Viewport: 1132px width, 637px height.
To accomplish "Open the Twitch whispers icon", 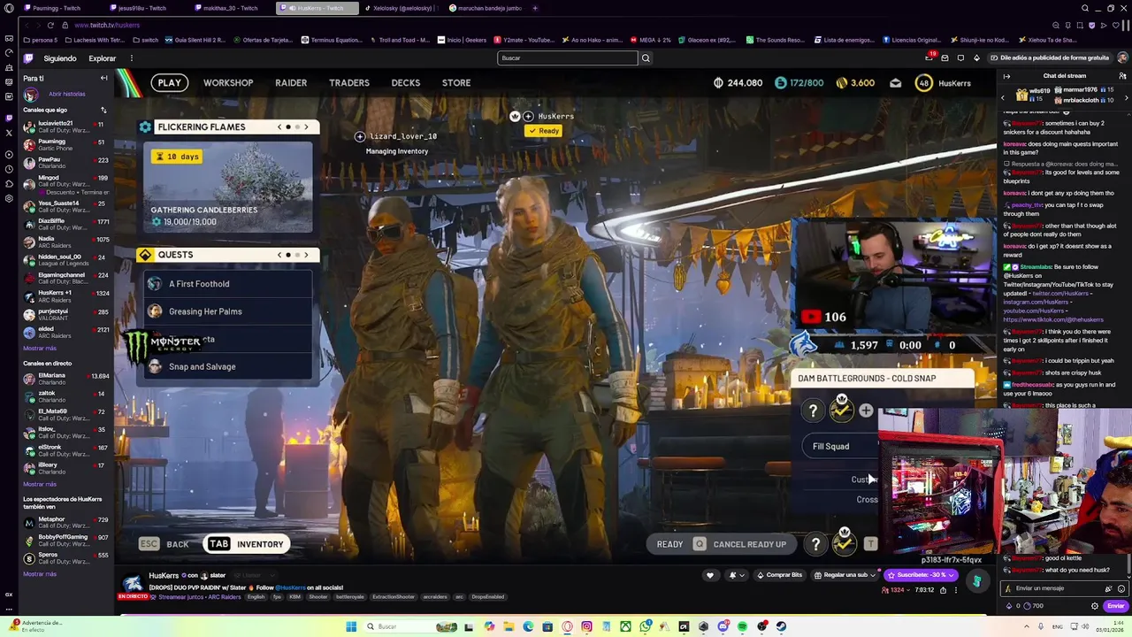I will point(960,58).
